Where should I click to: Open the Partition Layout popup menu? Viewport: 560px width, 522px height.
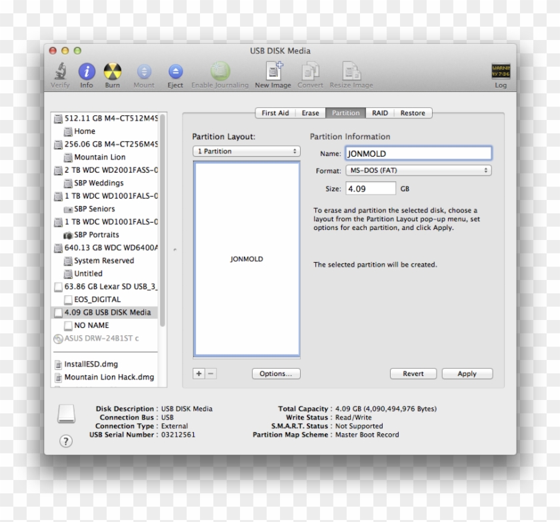click(x=246, y=151)
